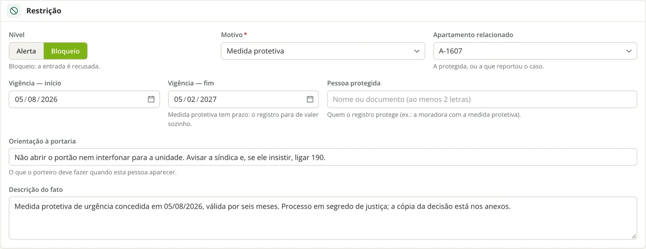Viewport: 646px width, 249px height.
Task: Click the Descrição do fato label
Action: [x=36, y=190]
